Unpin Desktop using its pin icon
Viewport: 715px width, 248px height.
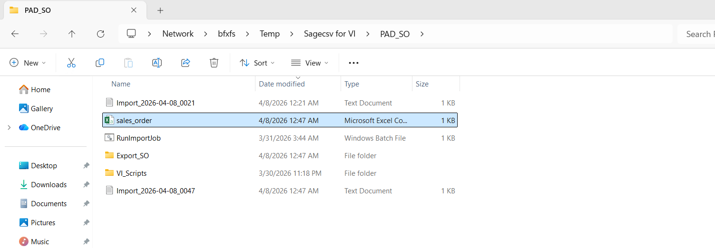(x=86, y=166)
